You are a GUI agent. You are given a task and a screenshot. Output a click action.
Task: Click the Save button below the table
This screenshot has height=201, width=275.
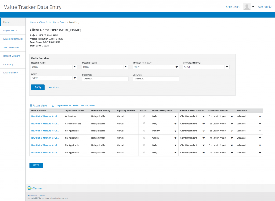pos(36,165)
